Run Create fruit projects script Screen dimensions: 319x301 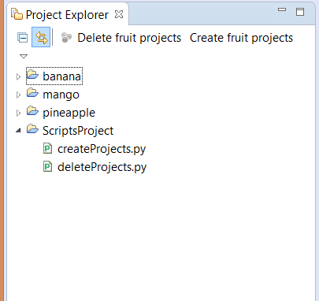pos(241,38)
